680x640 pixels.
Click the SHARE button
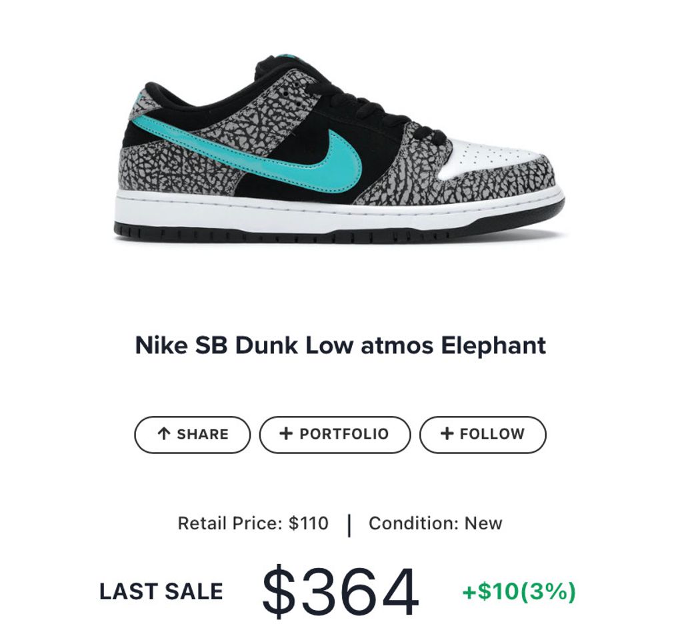[193, 434]
